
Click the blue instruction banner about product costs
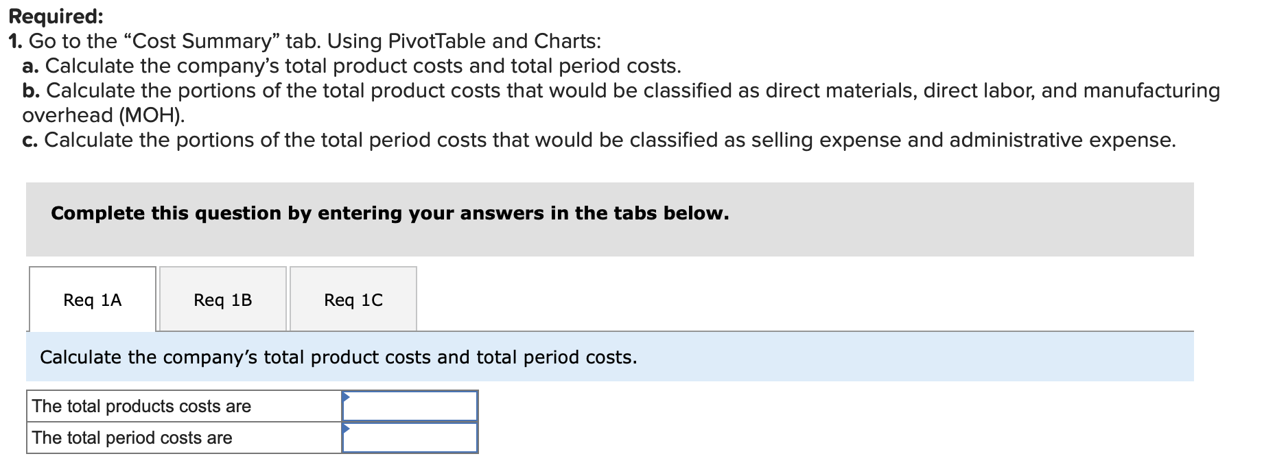coord(339,356)
